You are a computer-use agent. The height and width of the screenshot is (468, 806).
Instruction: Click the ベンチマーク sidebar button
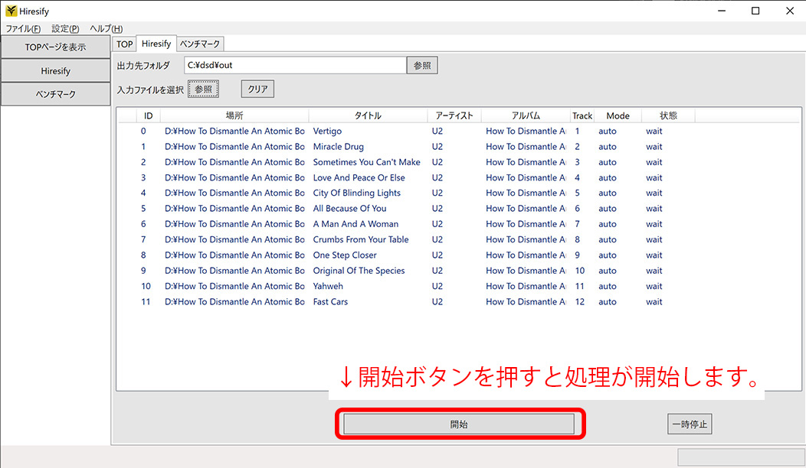point(55,94)
